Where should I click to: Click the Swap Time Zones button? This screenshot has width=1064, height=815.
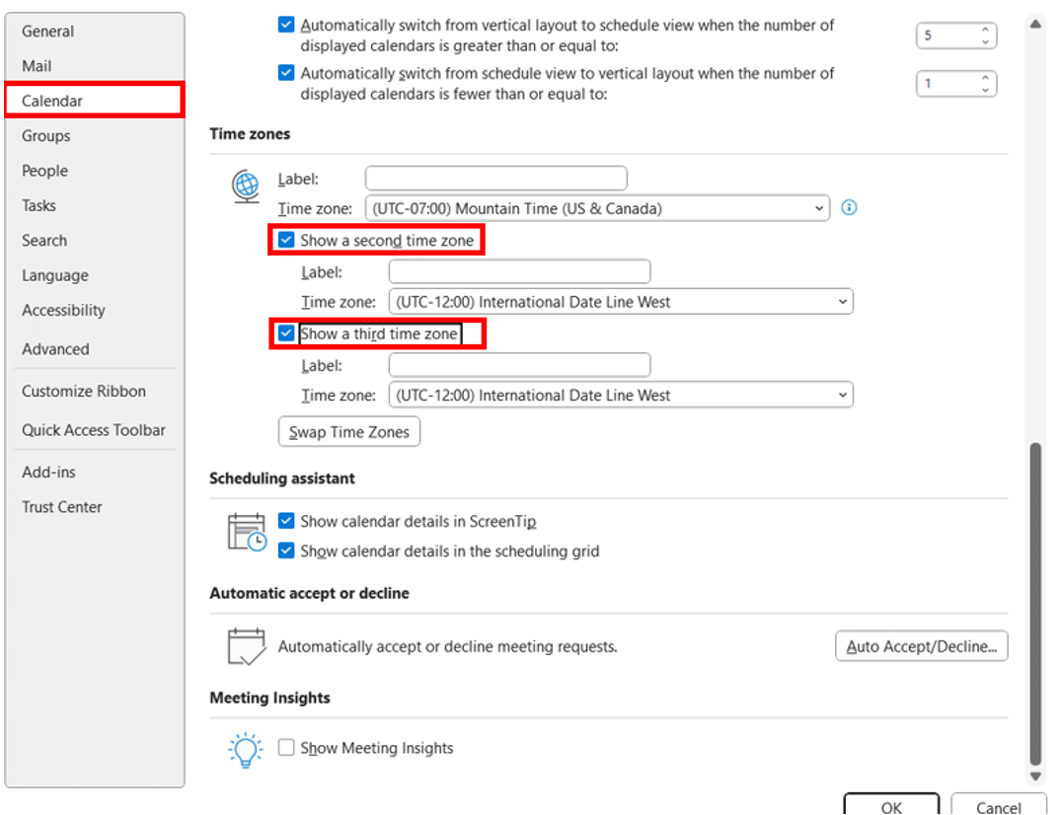348,432
